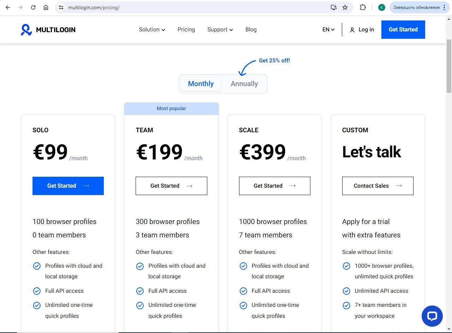The image size is (452, 333).
Task: Open the EN language selector
Action: pyautogui.click(x=328, y=30)
